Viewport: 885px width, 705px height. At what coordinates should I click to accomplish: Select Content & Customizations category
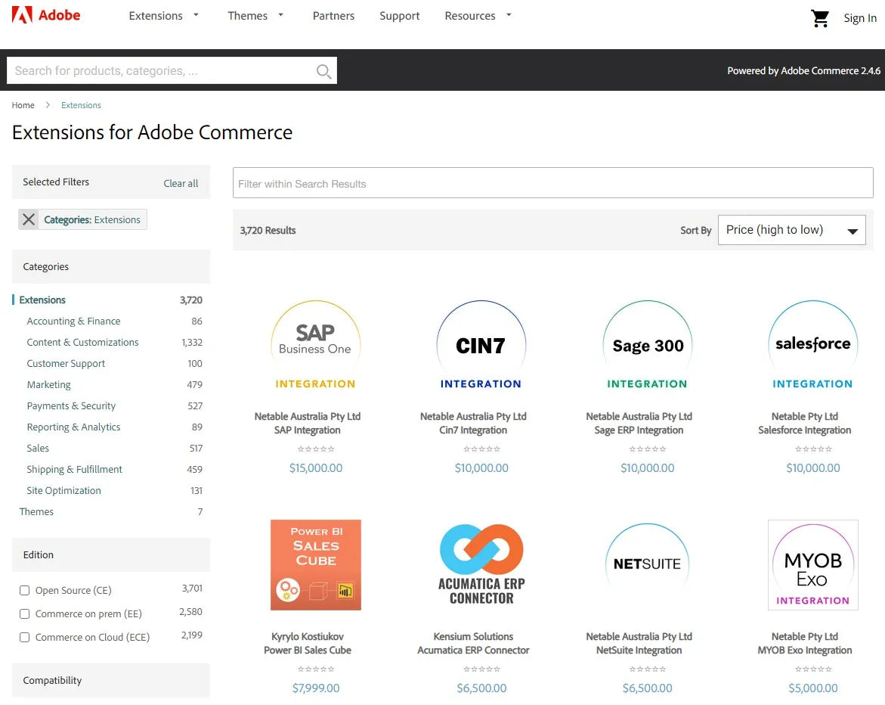coord(82,343)
